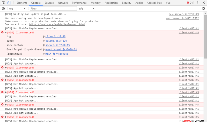
Task: Open main.js?45b8:356 stack link
Action: point(57,54)
